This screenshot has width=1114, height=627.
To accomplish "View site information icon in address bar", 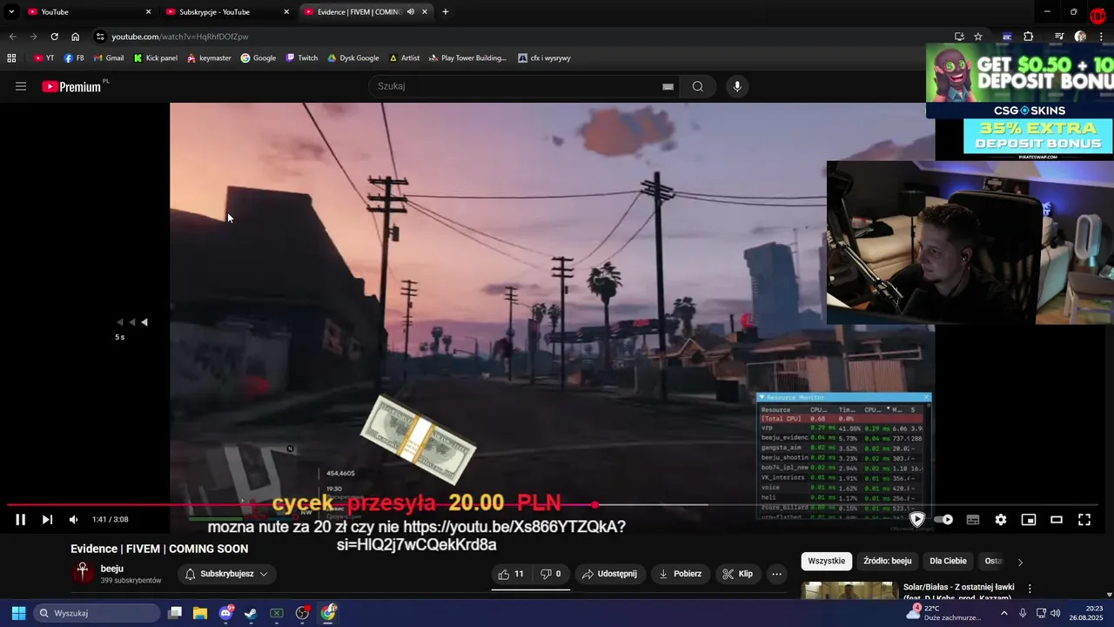I will tap(100, 37).
